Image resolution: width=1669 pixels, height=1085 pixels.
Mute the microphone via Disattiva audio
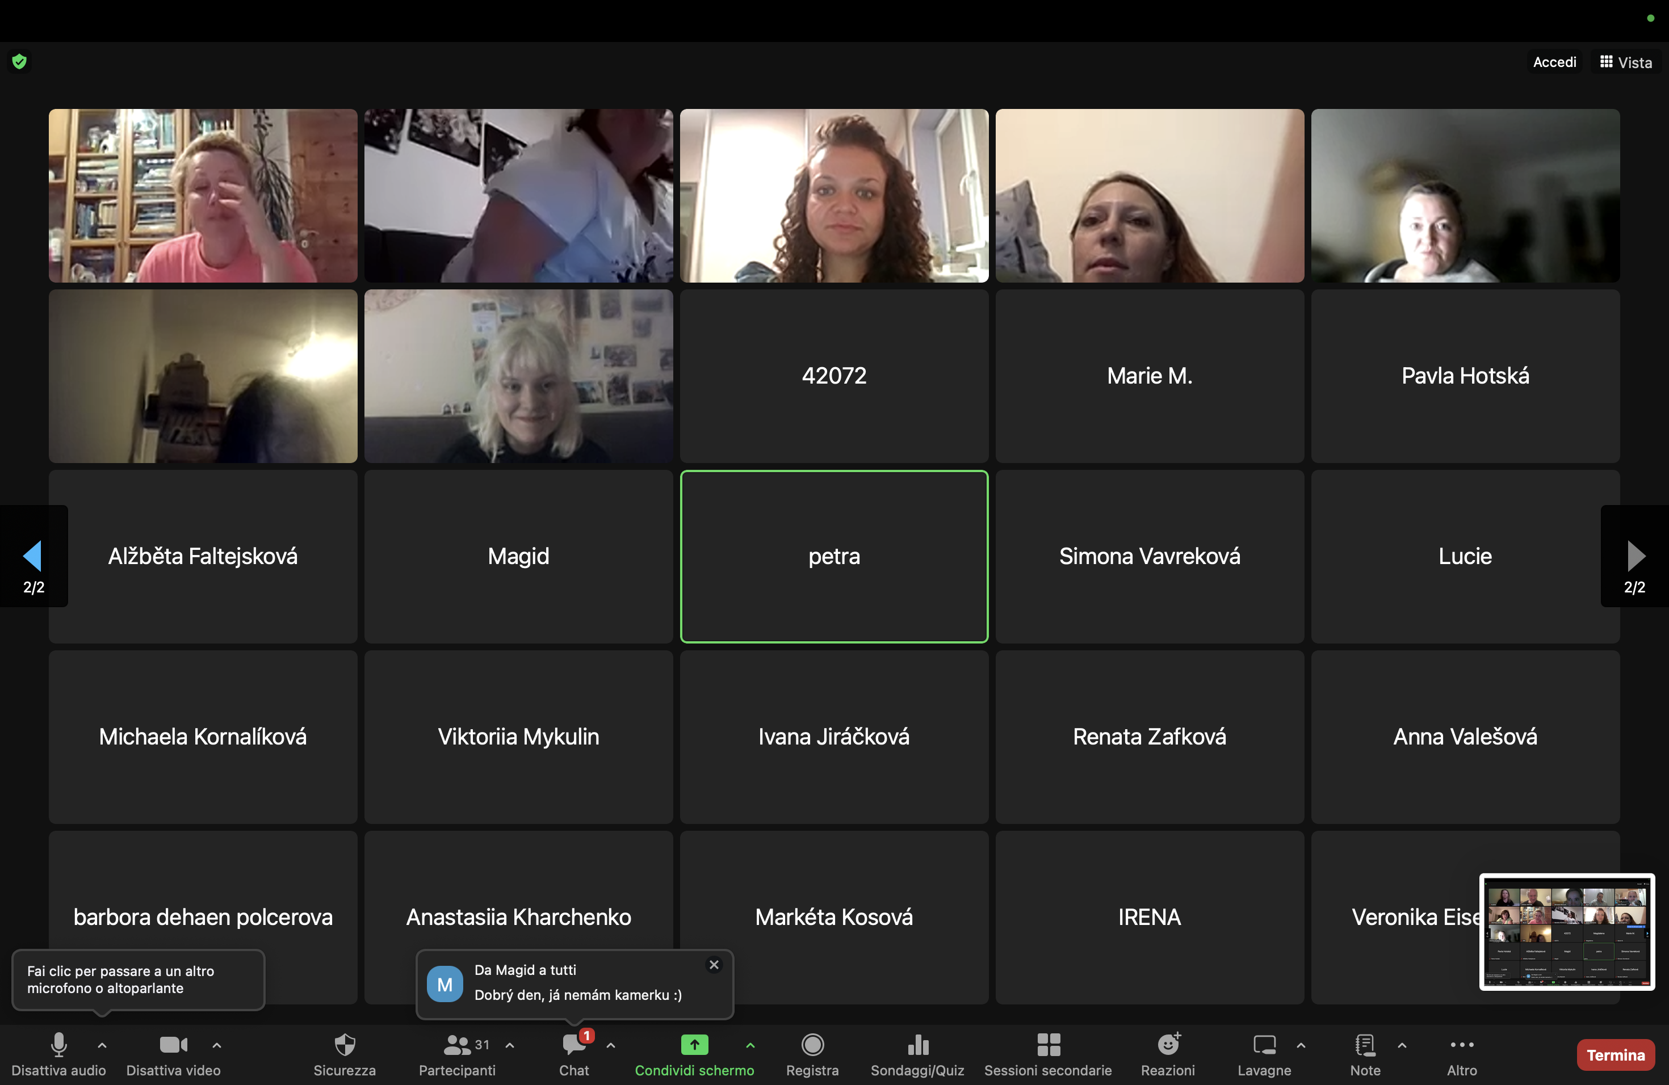[59, 1054]
